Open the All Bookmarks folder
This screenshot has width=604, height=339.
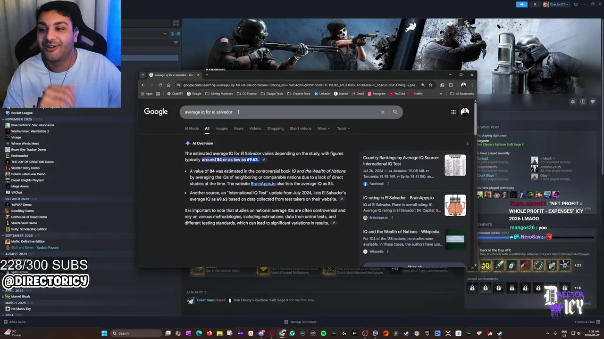[x=462, y=94]
